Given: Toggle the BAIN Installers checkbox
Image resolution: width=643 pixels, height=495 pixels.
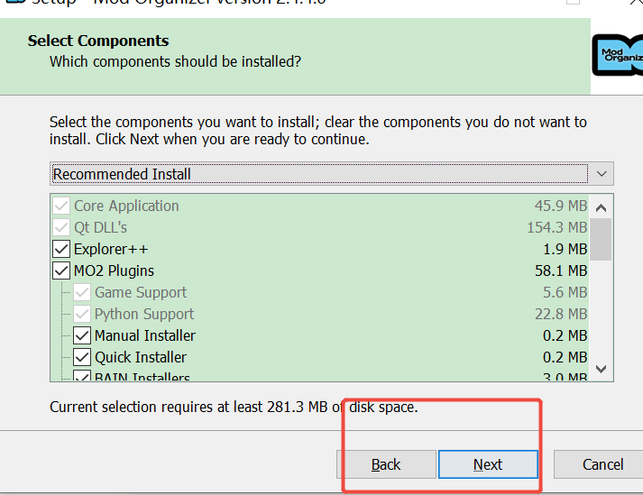Looking at the screenshot, I should pos(82,377).
